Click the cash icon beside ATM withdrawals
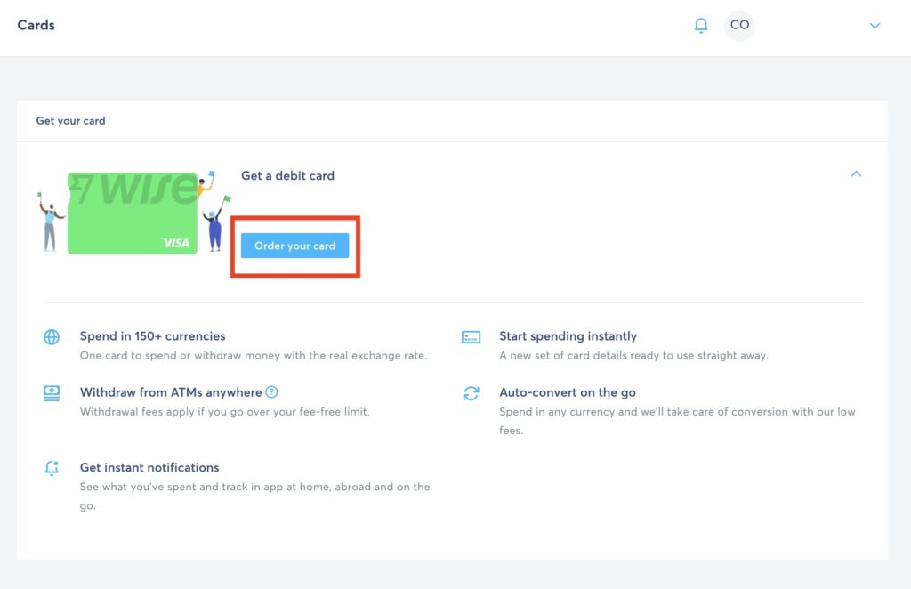The width and height of the screenshot is (911, 589). [x=52, y=393]
